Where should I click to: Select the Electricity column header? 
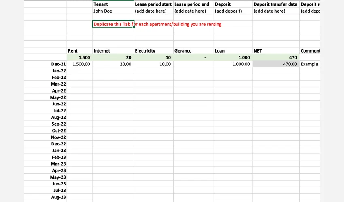153,51
